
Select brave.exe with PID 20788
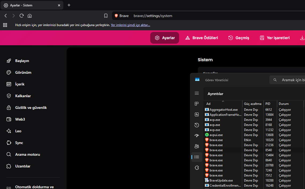click(254, 165)
